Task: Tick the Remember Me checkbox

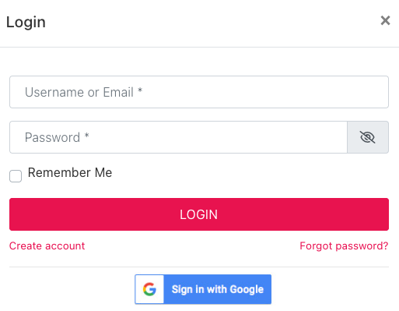Action: point(16,176)
